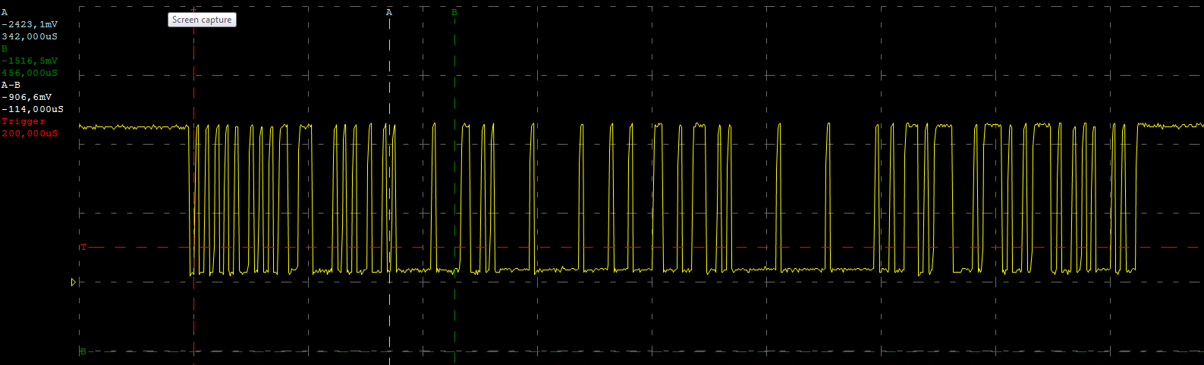Select the white cursor A marker letter
Image resolution: width=1204 pixels, height=365 pixels.
pyautogui.click(x=389, y=12)
